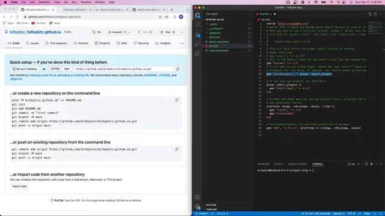Open Apple menu

tap(5, 2)
